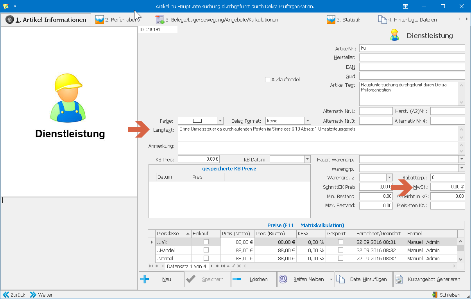The width and height of the screenshot is (471, 299).
Task: Expand the Warengrp. dropdown
Action: pos(462,168)
